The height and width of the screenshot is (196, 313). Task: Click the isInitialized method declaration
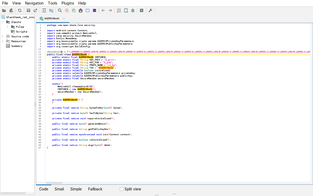click(81, 140)
